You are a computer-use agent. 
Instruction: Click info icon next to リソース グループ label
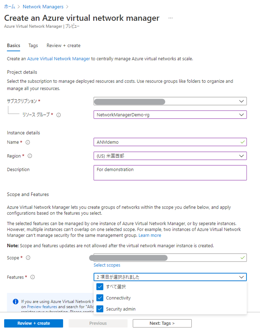click(59, 115)
